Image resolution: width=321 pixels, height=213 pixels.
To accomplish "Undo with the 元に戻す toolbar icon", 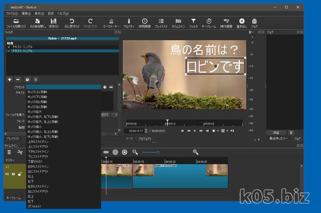I will point(72,23).
